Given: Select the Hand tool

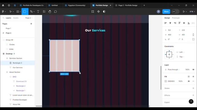Looking at the screenshot, I should point(50,12).
